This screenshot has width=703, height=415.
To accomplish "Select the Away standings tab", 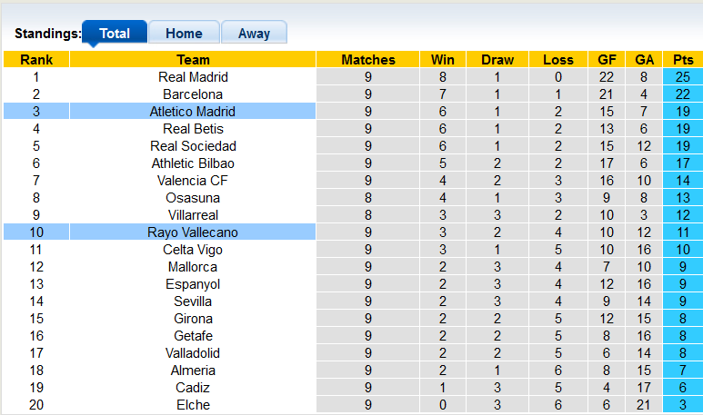I will (254, 34).
